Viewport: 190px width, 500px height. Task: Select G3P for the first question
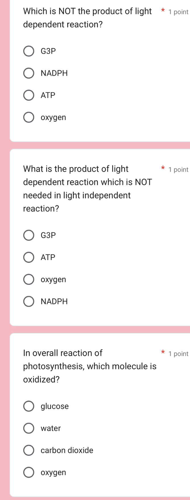coord(28,51)
